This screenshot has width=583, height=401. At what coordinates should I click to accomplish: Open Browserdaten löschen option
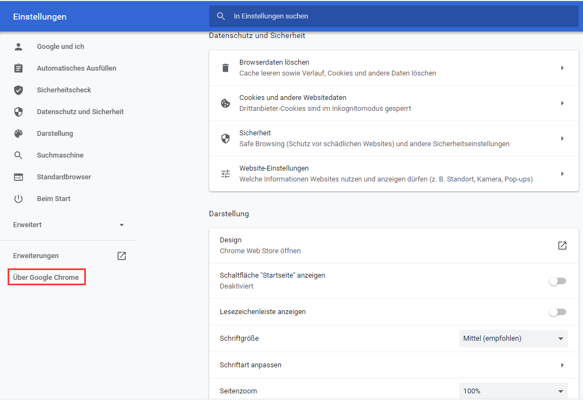[x=274, y=62]
